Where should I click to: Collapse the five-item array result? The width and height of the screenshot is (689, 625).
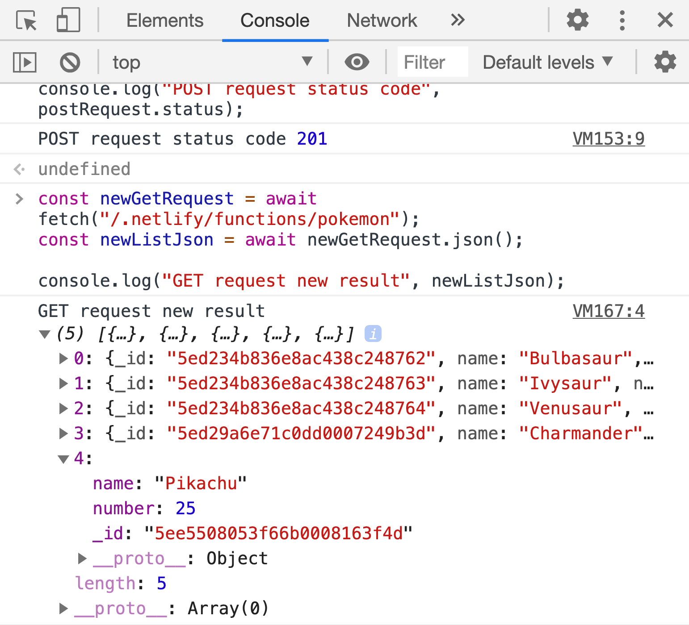click(x=45, y=333)
